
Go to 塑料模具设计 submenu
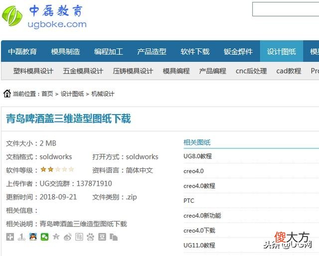[33, 71]
